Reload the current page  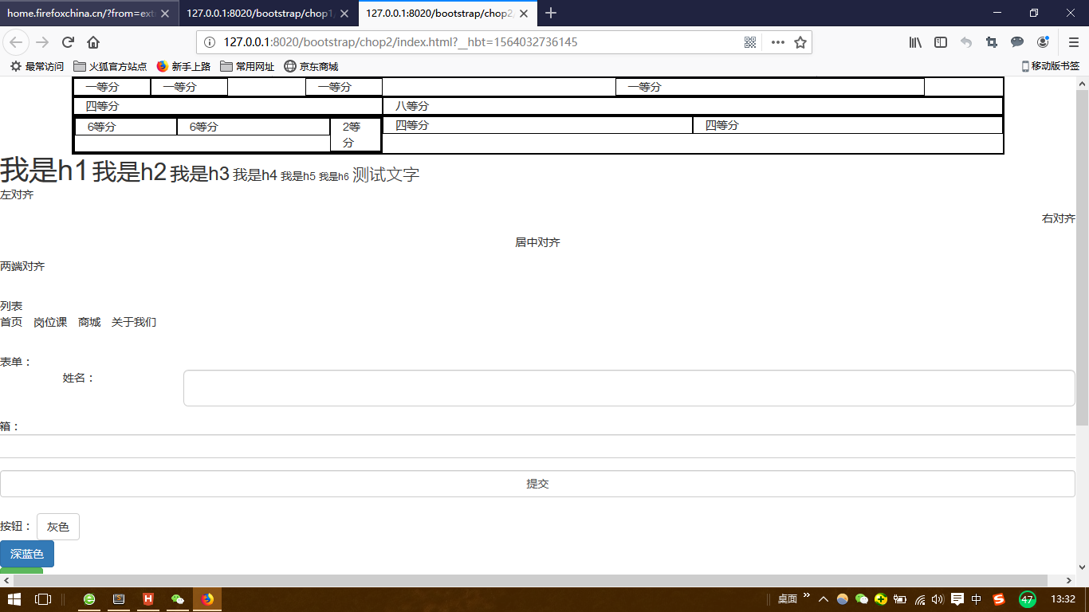pos(68,42)
